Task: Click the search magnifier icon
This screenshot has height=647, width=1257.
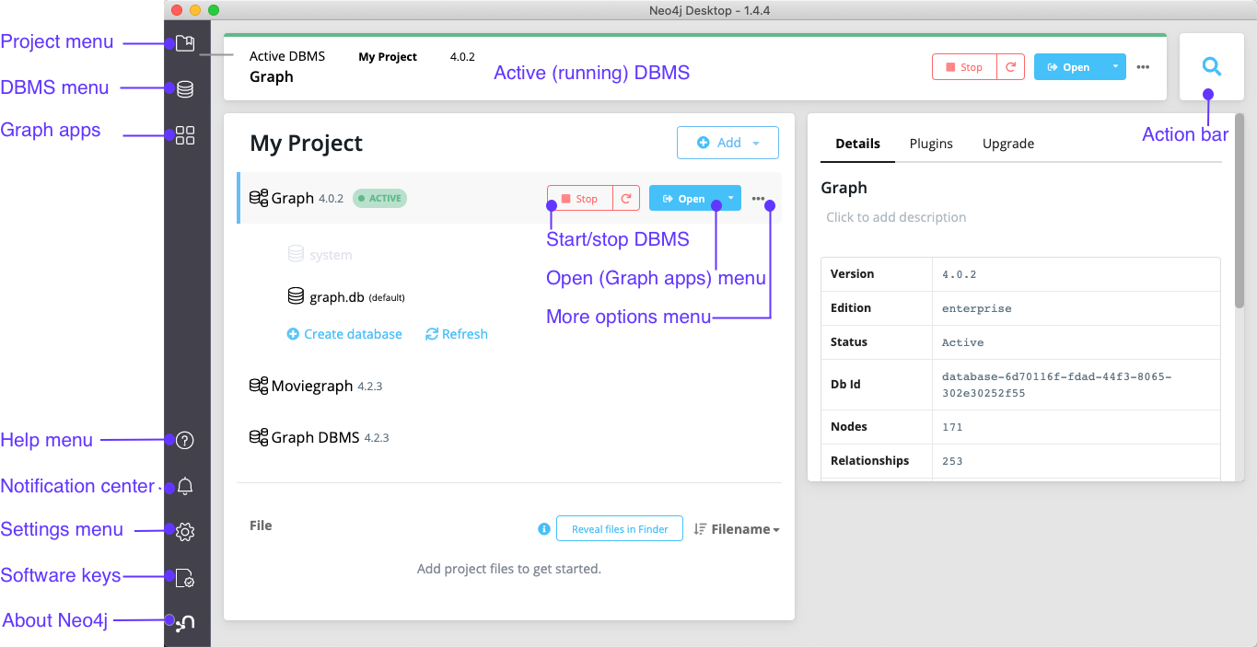Action: click(1212, 66)
